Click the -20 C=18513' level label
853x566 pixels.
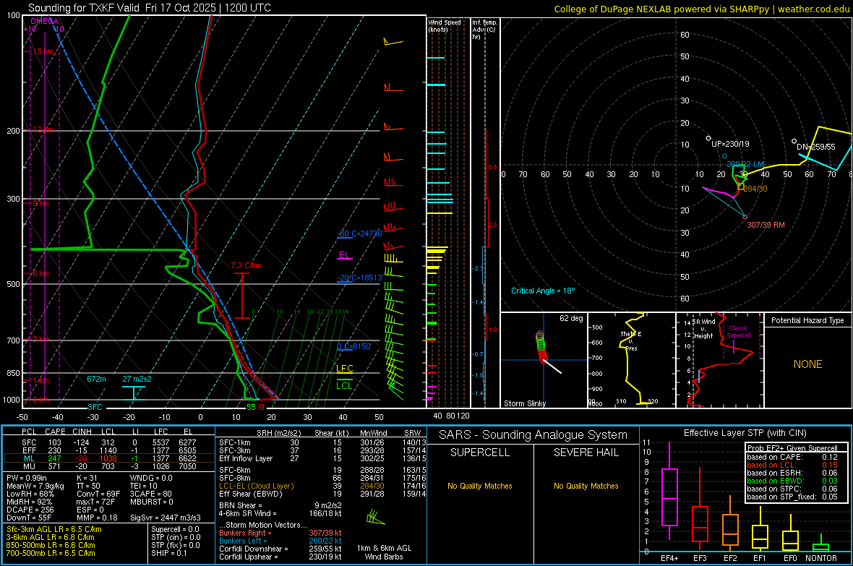(359, 278)
